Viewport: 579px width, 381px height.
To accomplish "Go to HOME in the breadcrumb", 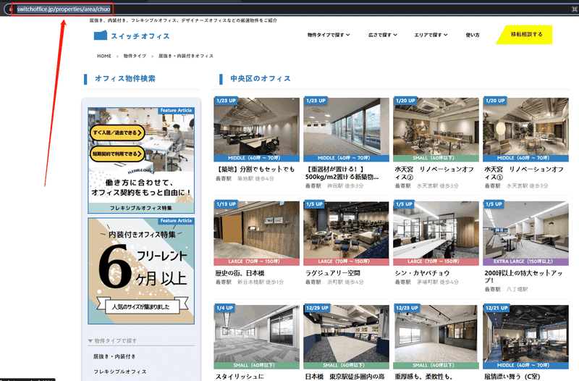I will pos(103,56).
